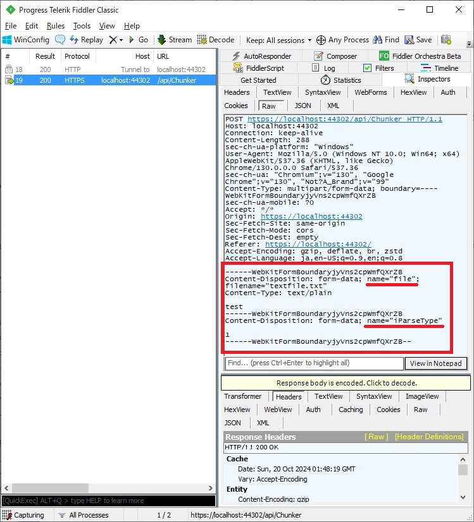
Task: Open response WebView tab
Action: 278,410
